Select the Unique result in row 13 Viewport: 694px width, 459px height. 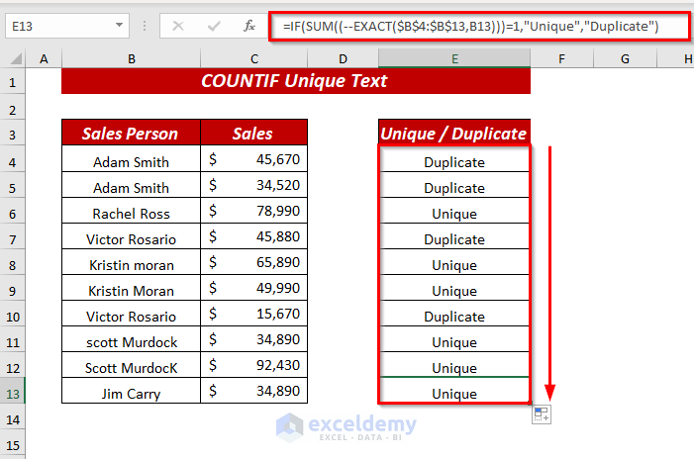click(454, 391)
